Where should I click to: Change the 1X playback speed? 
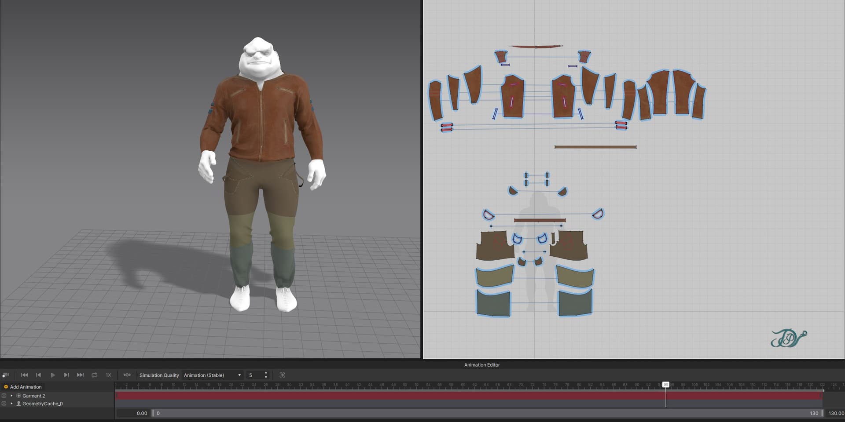pos(108,375)
